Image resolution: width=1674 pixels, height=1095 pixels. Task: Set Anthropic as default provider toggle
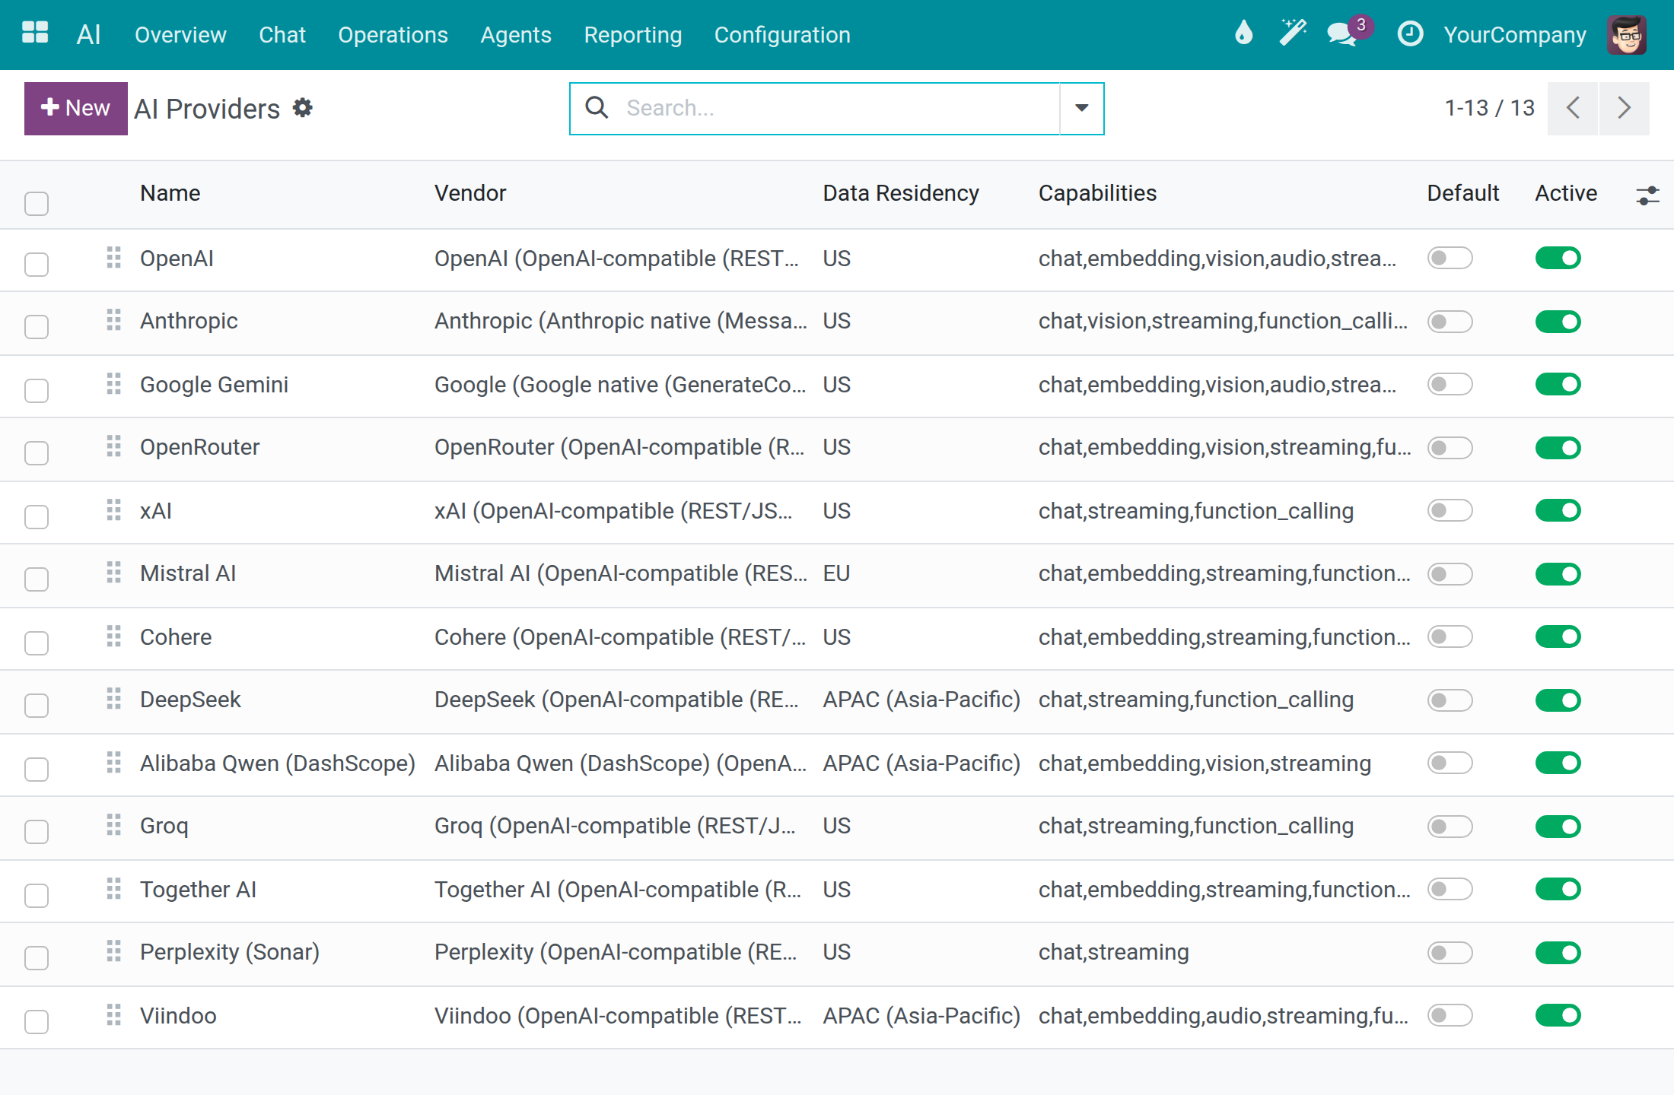pos(1450,322)
